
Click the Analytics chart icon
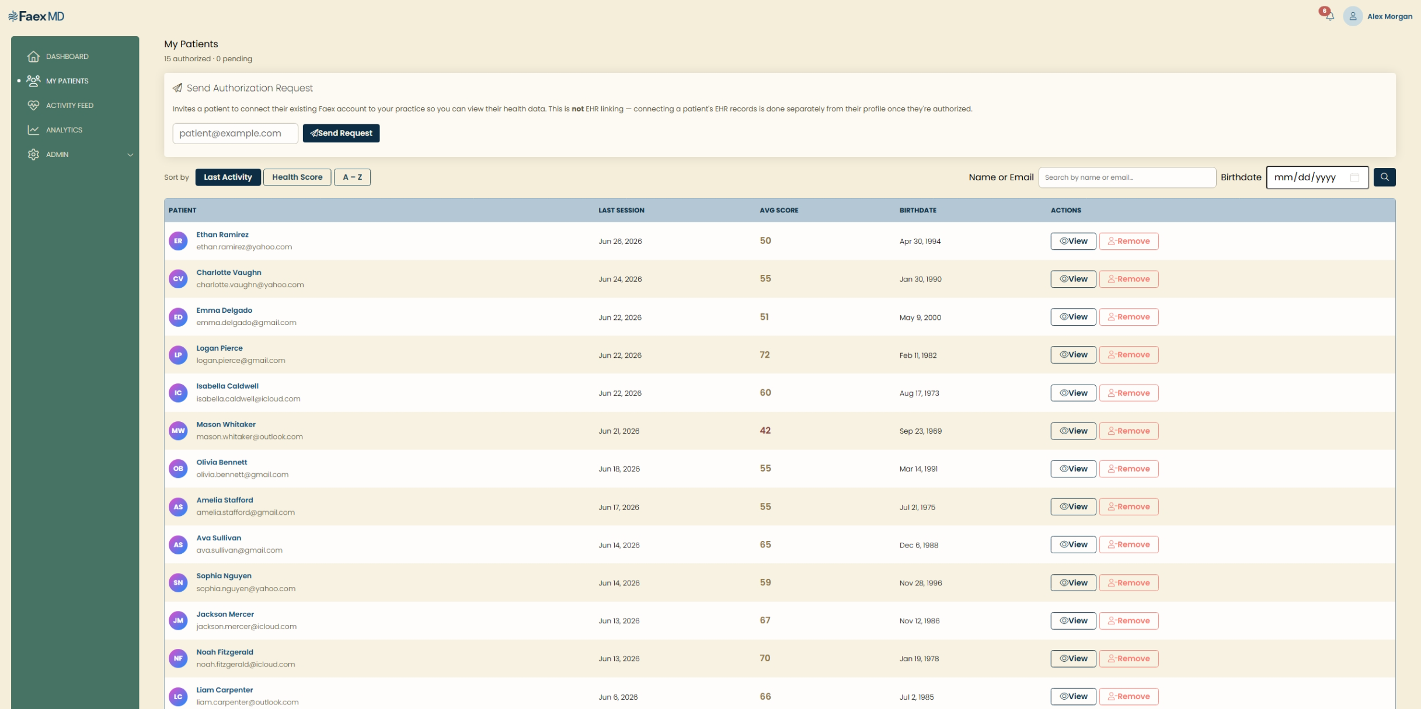coord(33,130)
